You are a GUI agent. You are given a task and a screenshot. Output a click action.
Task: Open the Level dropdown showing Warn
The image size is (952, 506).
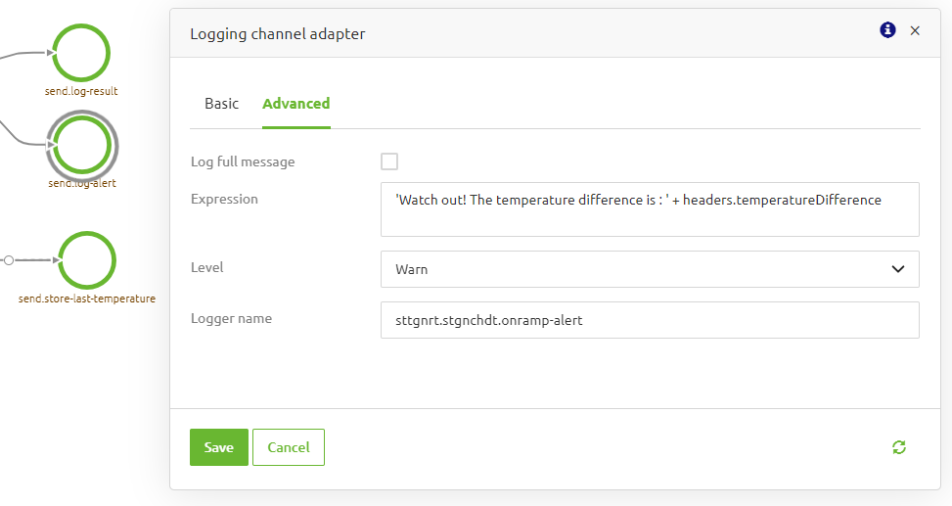(x=650, y=269)
